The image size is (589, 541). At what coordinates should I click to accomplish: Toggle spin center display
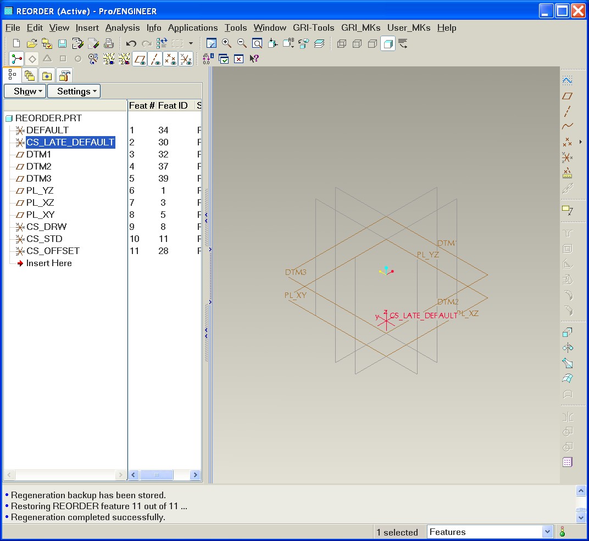click(16, 59)
